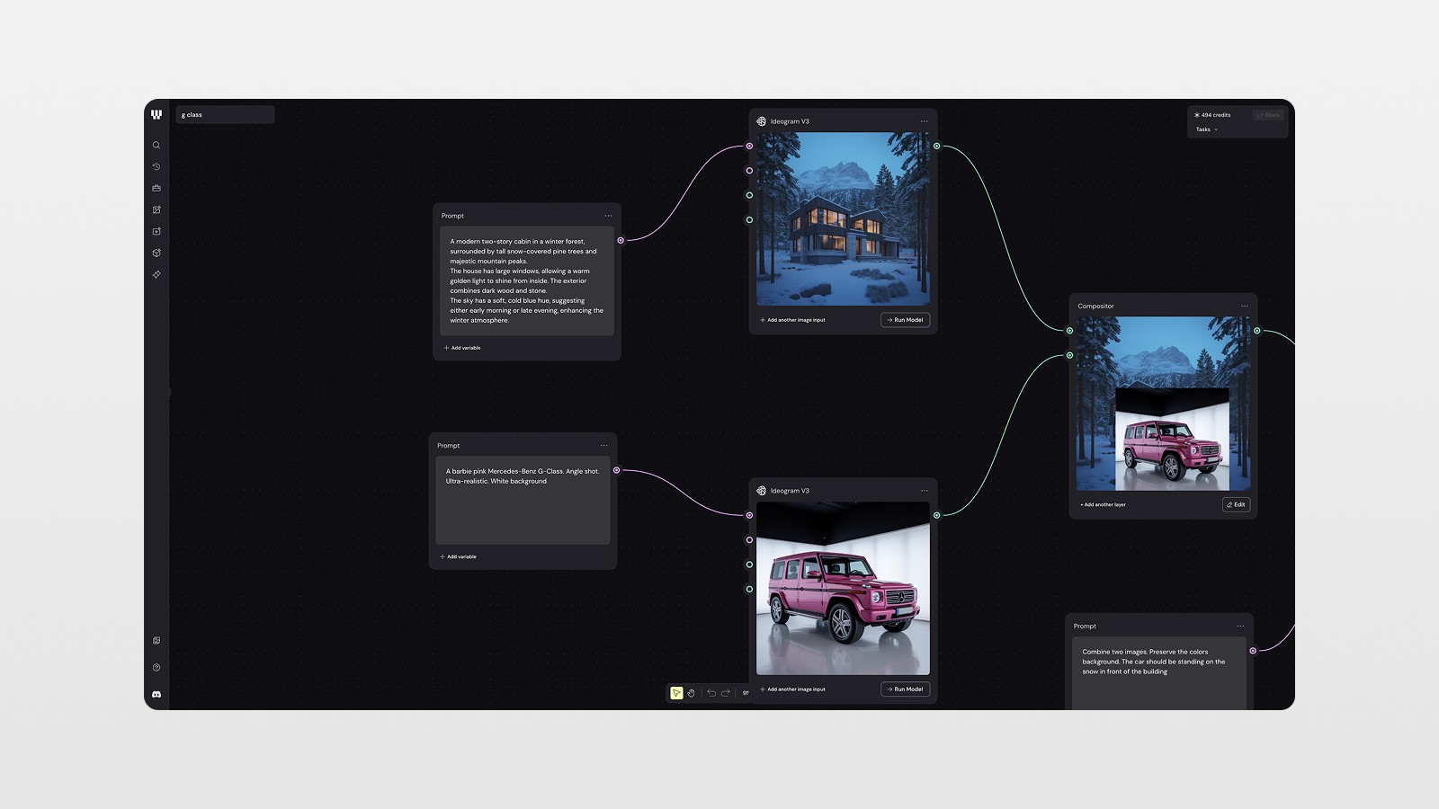The image size is (1439, 809).
Task: Select the Compositor preview image
Action: [1164, 404]
